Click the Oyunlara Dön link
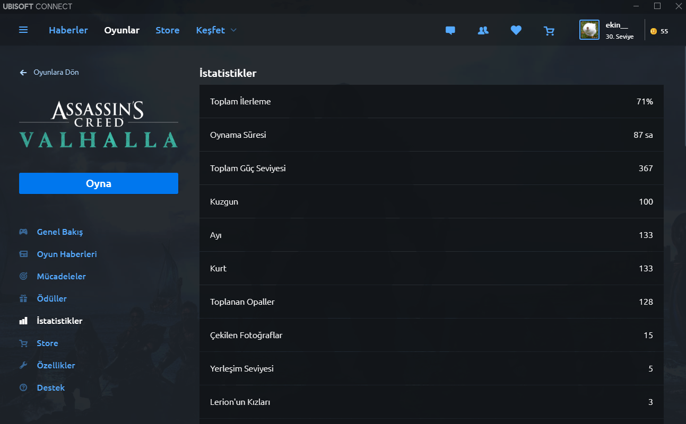 coord(56,73)
